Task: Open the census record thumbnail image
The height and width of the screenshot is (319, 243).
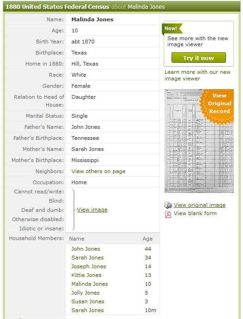Action: (199, 141)
